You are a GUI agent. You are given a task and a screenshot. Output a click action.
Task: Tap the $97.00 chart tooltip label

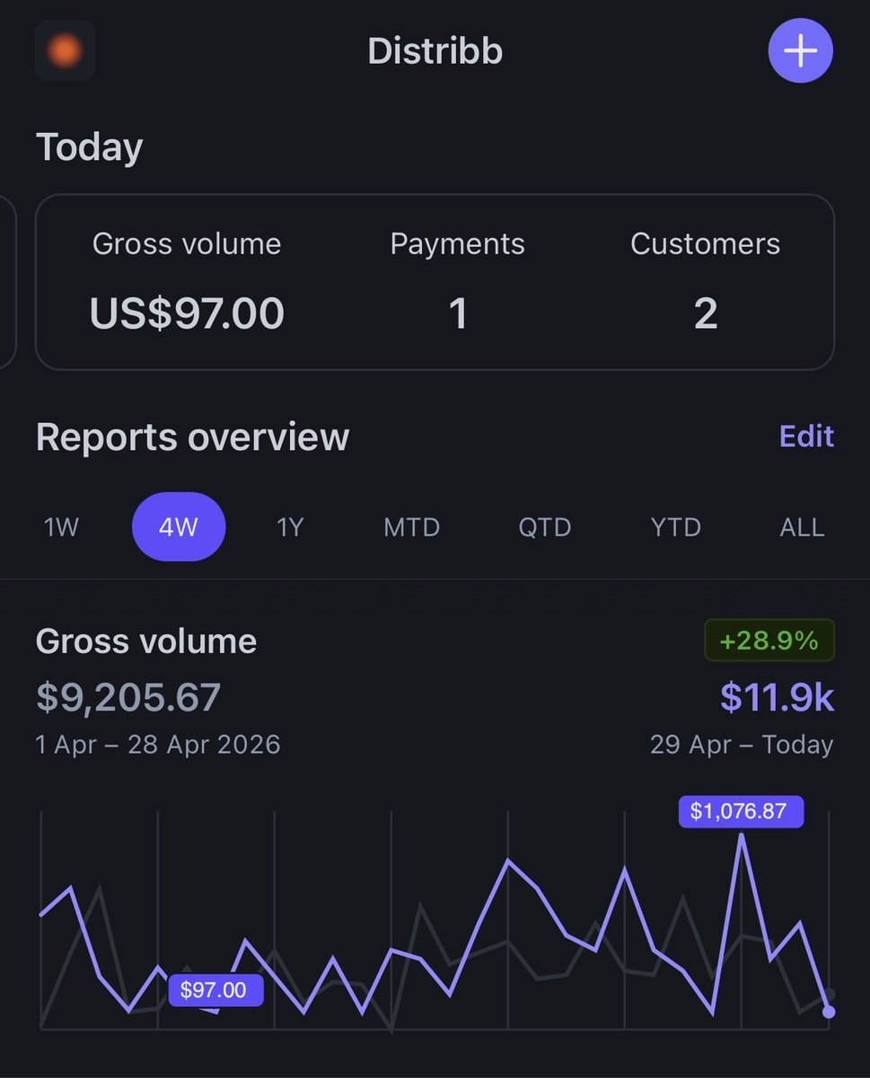tap(215, 991)
